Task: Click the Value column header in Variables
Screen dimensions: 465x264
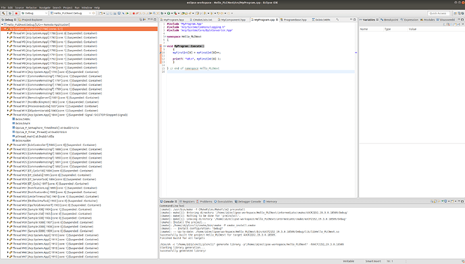Action: 412,29
